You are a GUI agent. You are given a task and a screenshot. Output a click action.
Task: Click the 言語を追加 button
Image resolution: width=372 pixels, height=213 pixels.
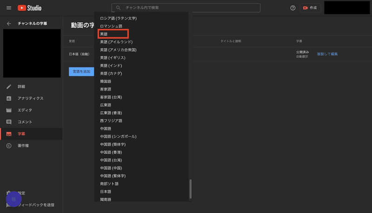click(81, 72)
